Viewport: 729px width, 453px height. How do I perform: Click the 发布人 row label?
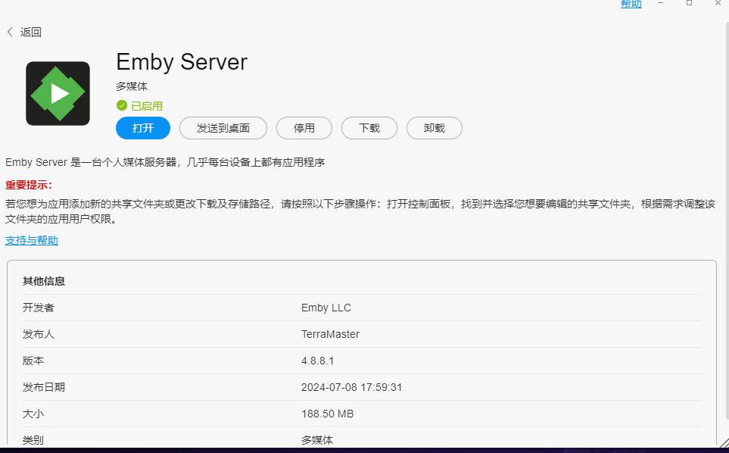pyautogui.click(x=38, y=334)
